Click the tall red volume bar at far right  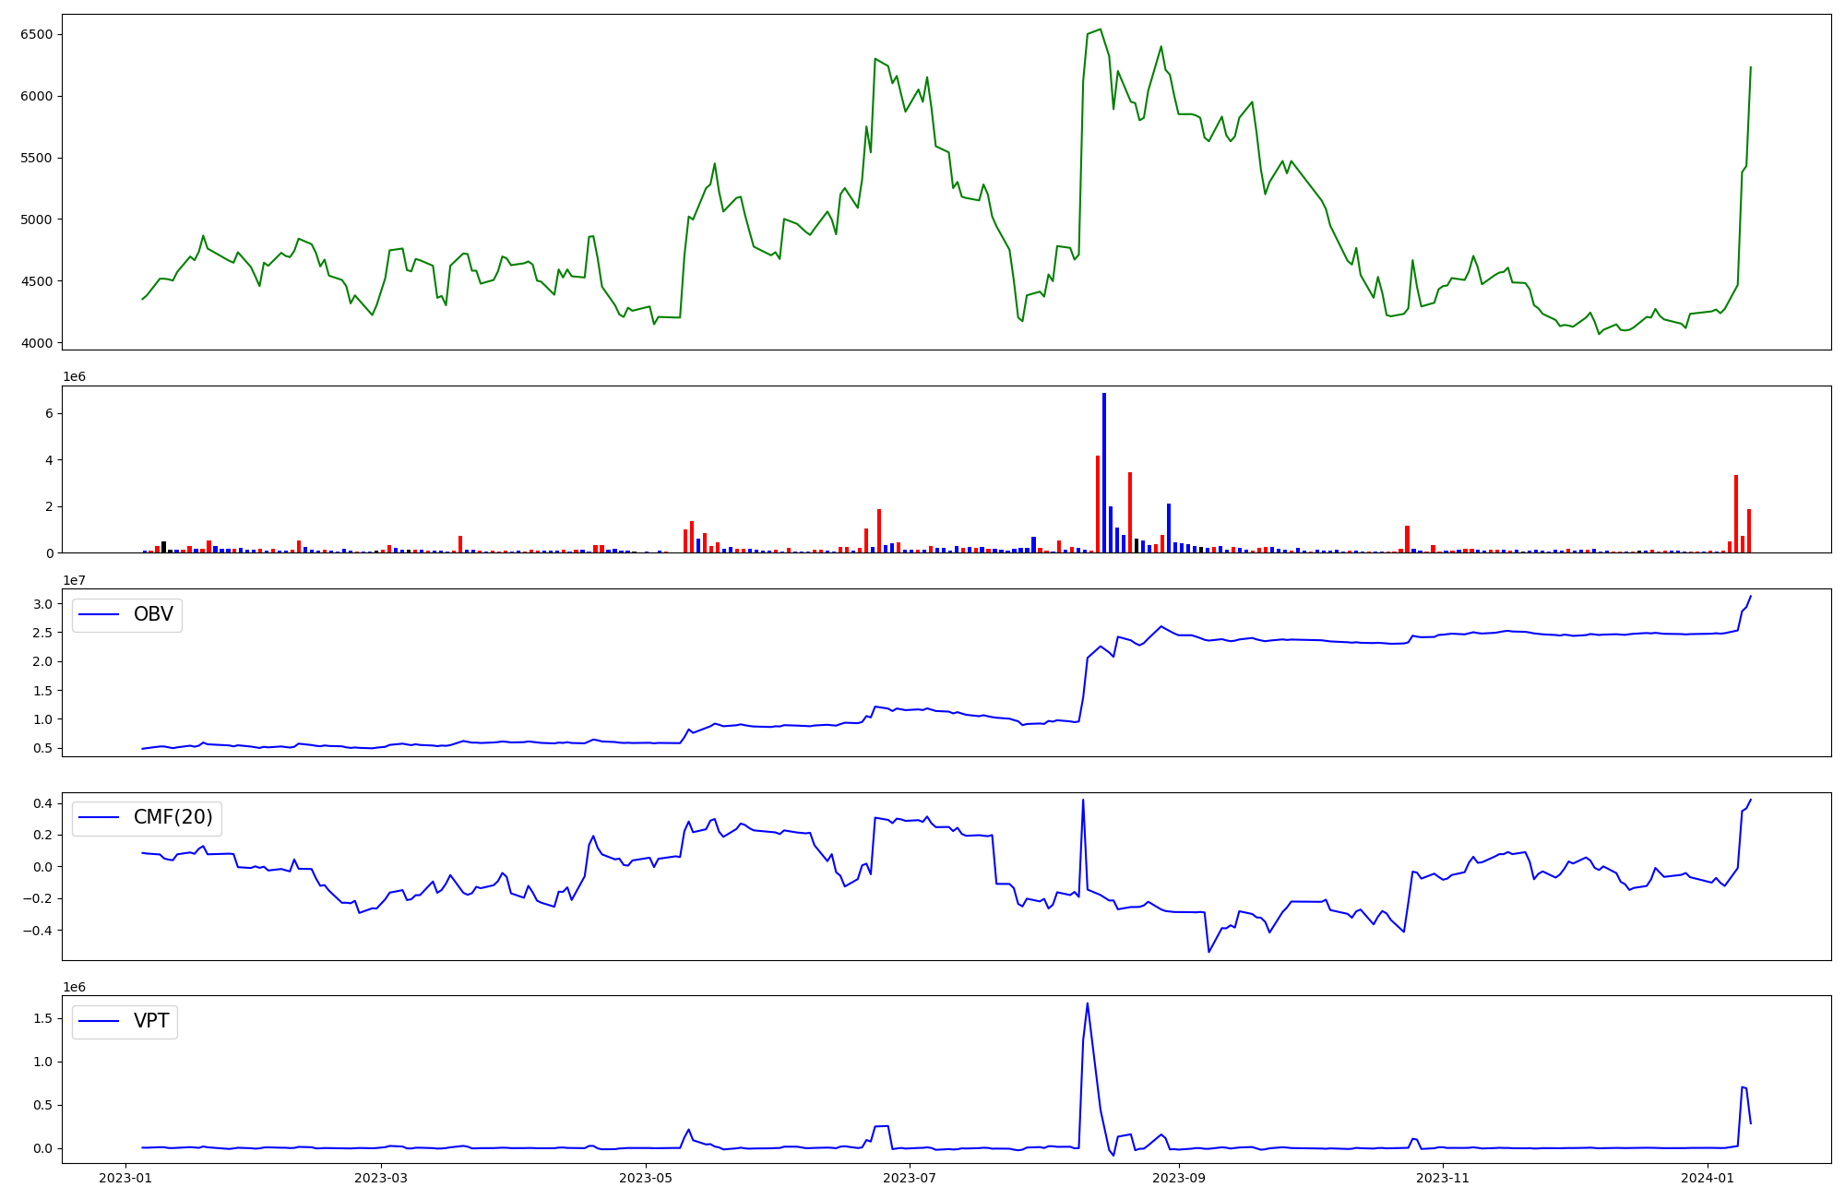[1736, 513]
